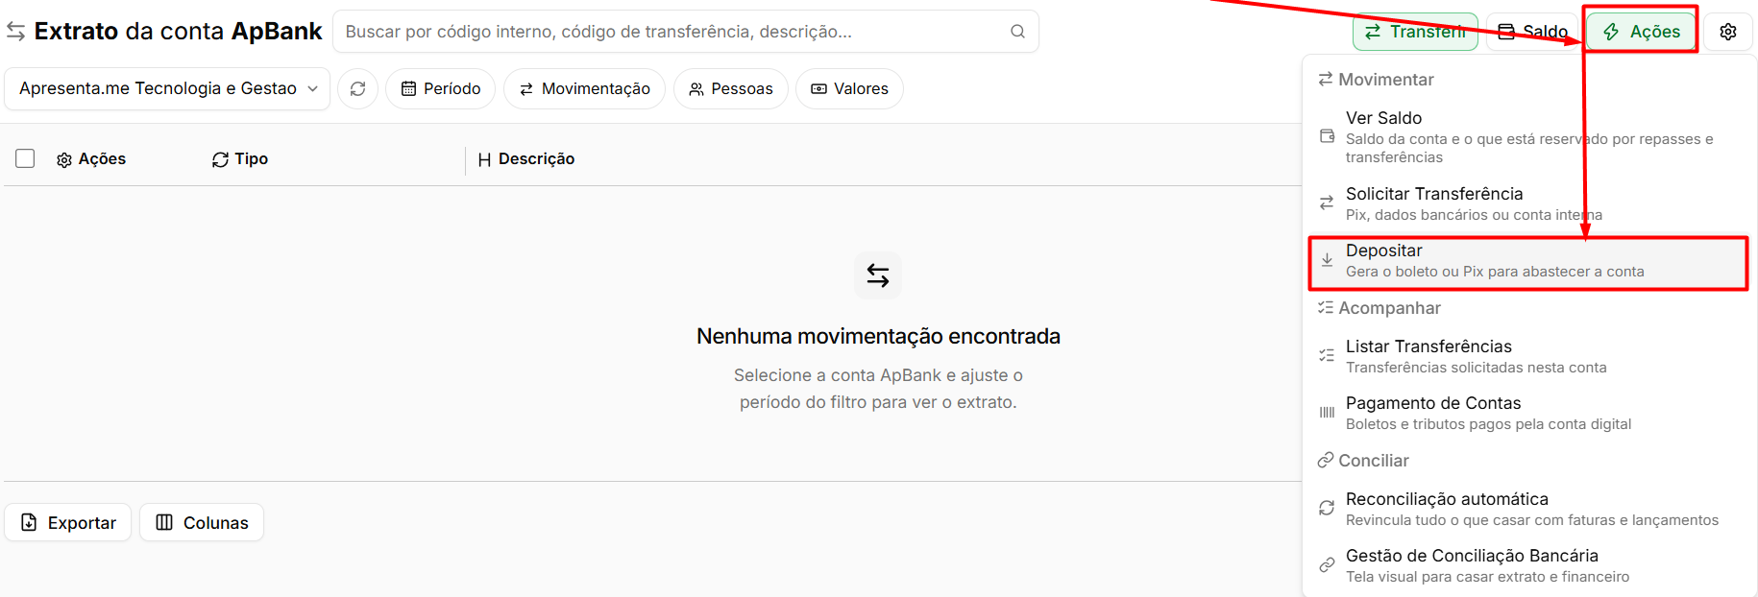The image size is (1758, 597).
Task: Click the Ações column header
Action: tap(91, 159)
